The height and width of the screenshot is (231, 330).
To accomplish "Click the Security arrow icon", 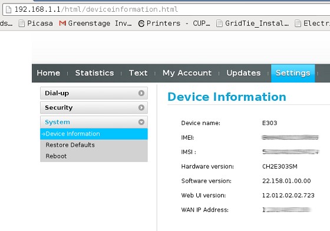I will coord(141,107).
